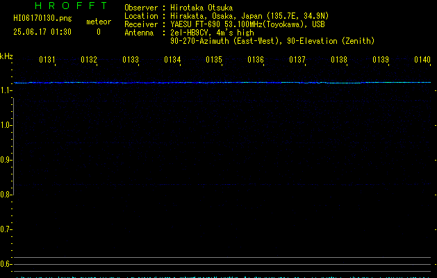Click the 0.6 frequency axis label
Viewport: 437px width, 278px height.
6,264
